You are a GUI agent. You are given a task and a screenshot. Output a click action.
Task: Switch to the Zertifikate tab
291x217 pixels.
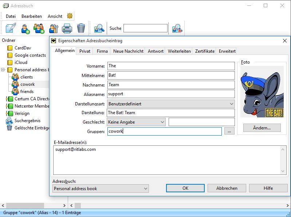pyautogui.click(x=205, y=51)
